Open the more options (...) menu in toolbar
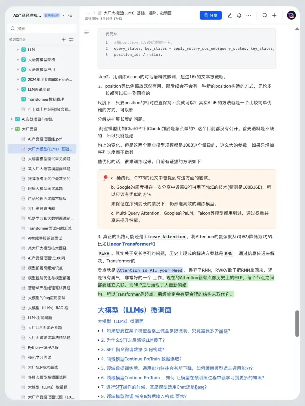 pos(249,15)
